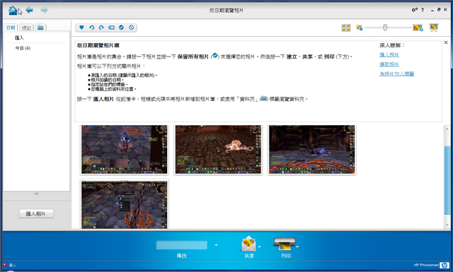Select the first game screenshot thumbnail
The height and width of the screenshot is (272, 453).
[x=125, y=149]
